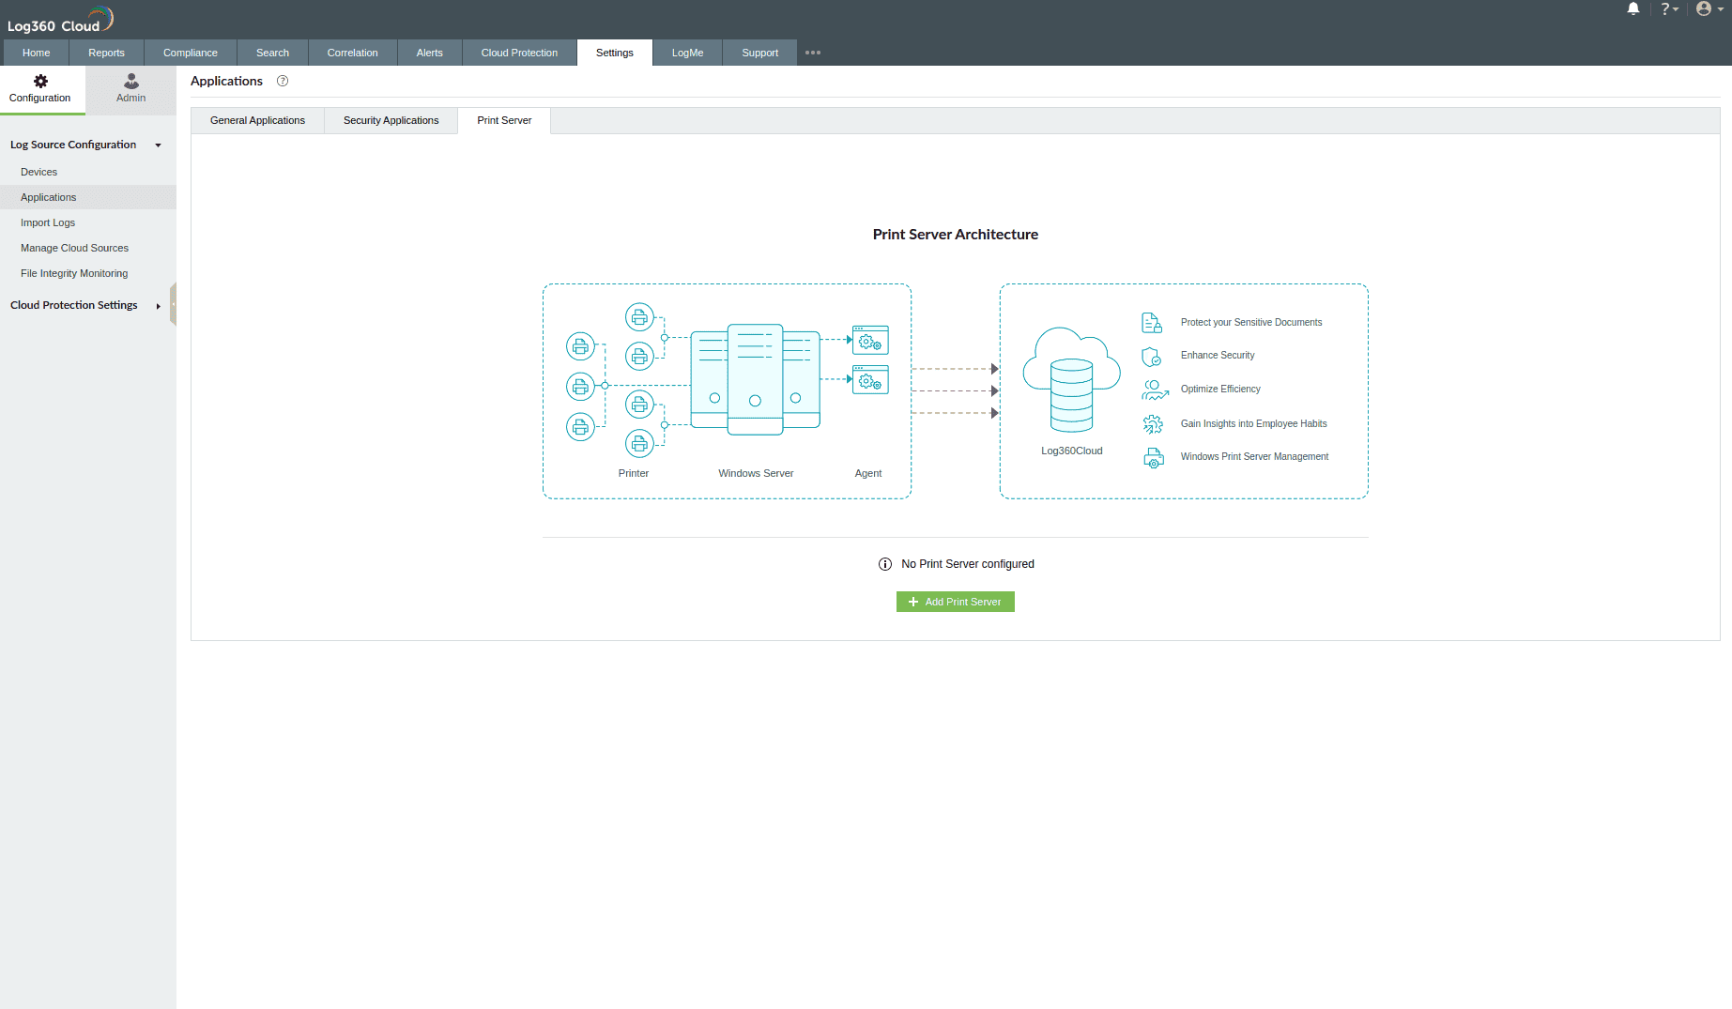
Task: Click the Configuration gear icon
Action: tap(40, 82)
